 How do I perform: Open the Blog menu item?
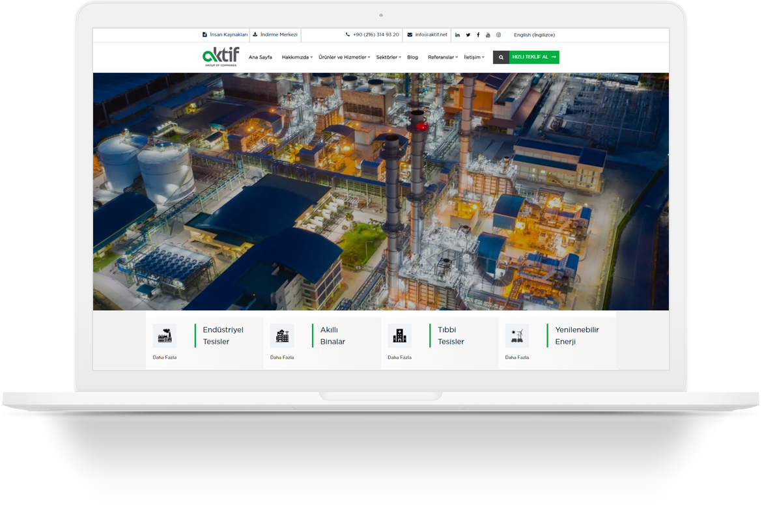pyautogui.click(x=412, y=57)
